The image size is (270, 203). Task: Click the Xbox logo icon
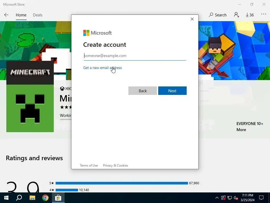(62, 89)
